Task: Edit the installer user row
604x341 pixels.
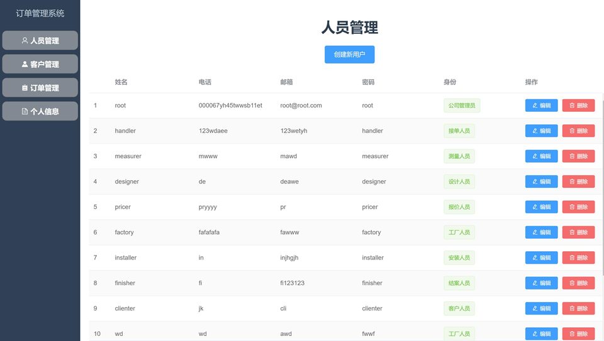Action: [x=541, y=257]
